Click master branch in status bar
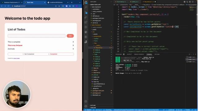Viewport: 198px width, 111px height. (88, 110)
